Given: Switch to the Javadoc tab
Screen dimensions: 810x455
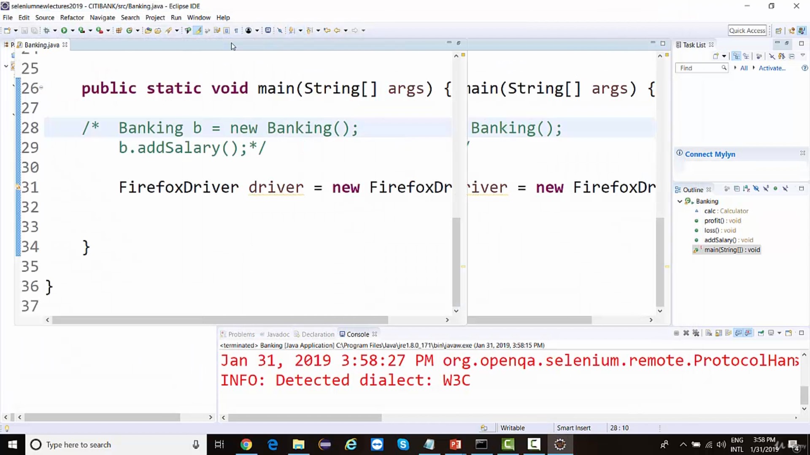Looking at the screenshot, I should tap(275, 334).
